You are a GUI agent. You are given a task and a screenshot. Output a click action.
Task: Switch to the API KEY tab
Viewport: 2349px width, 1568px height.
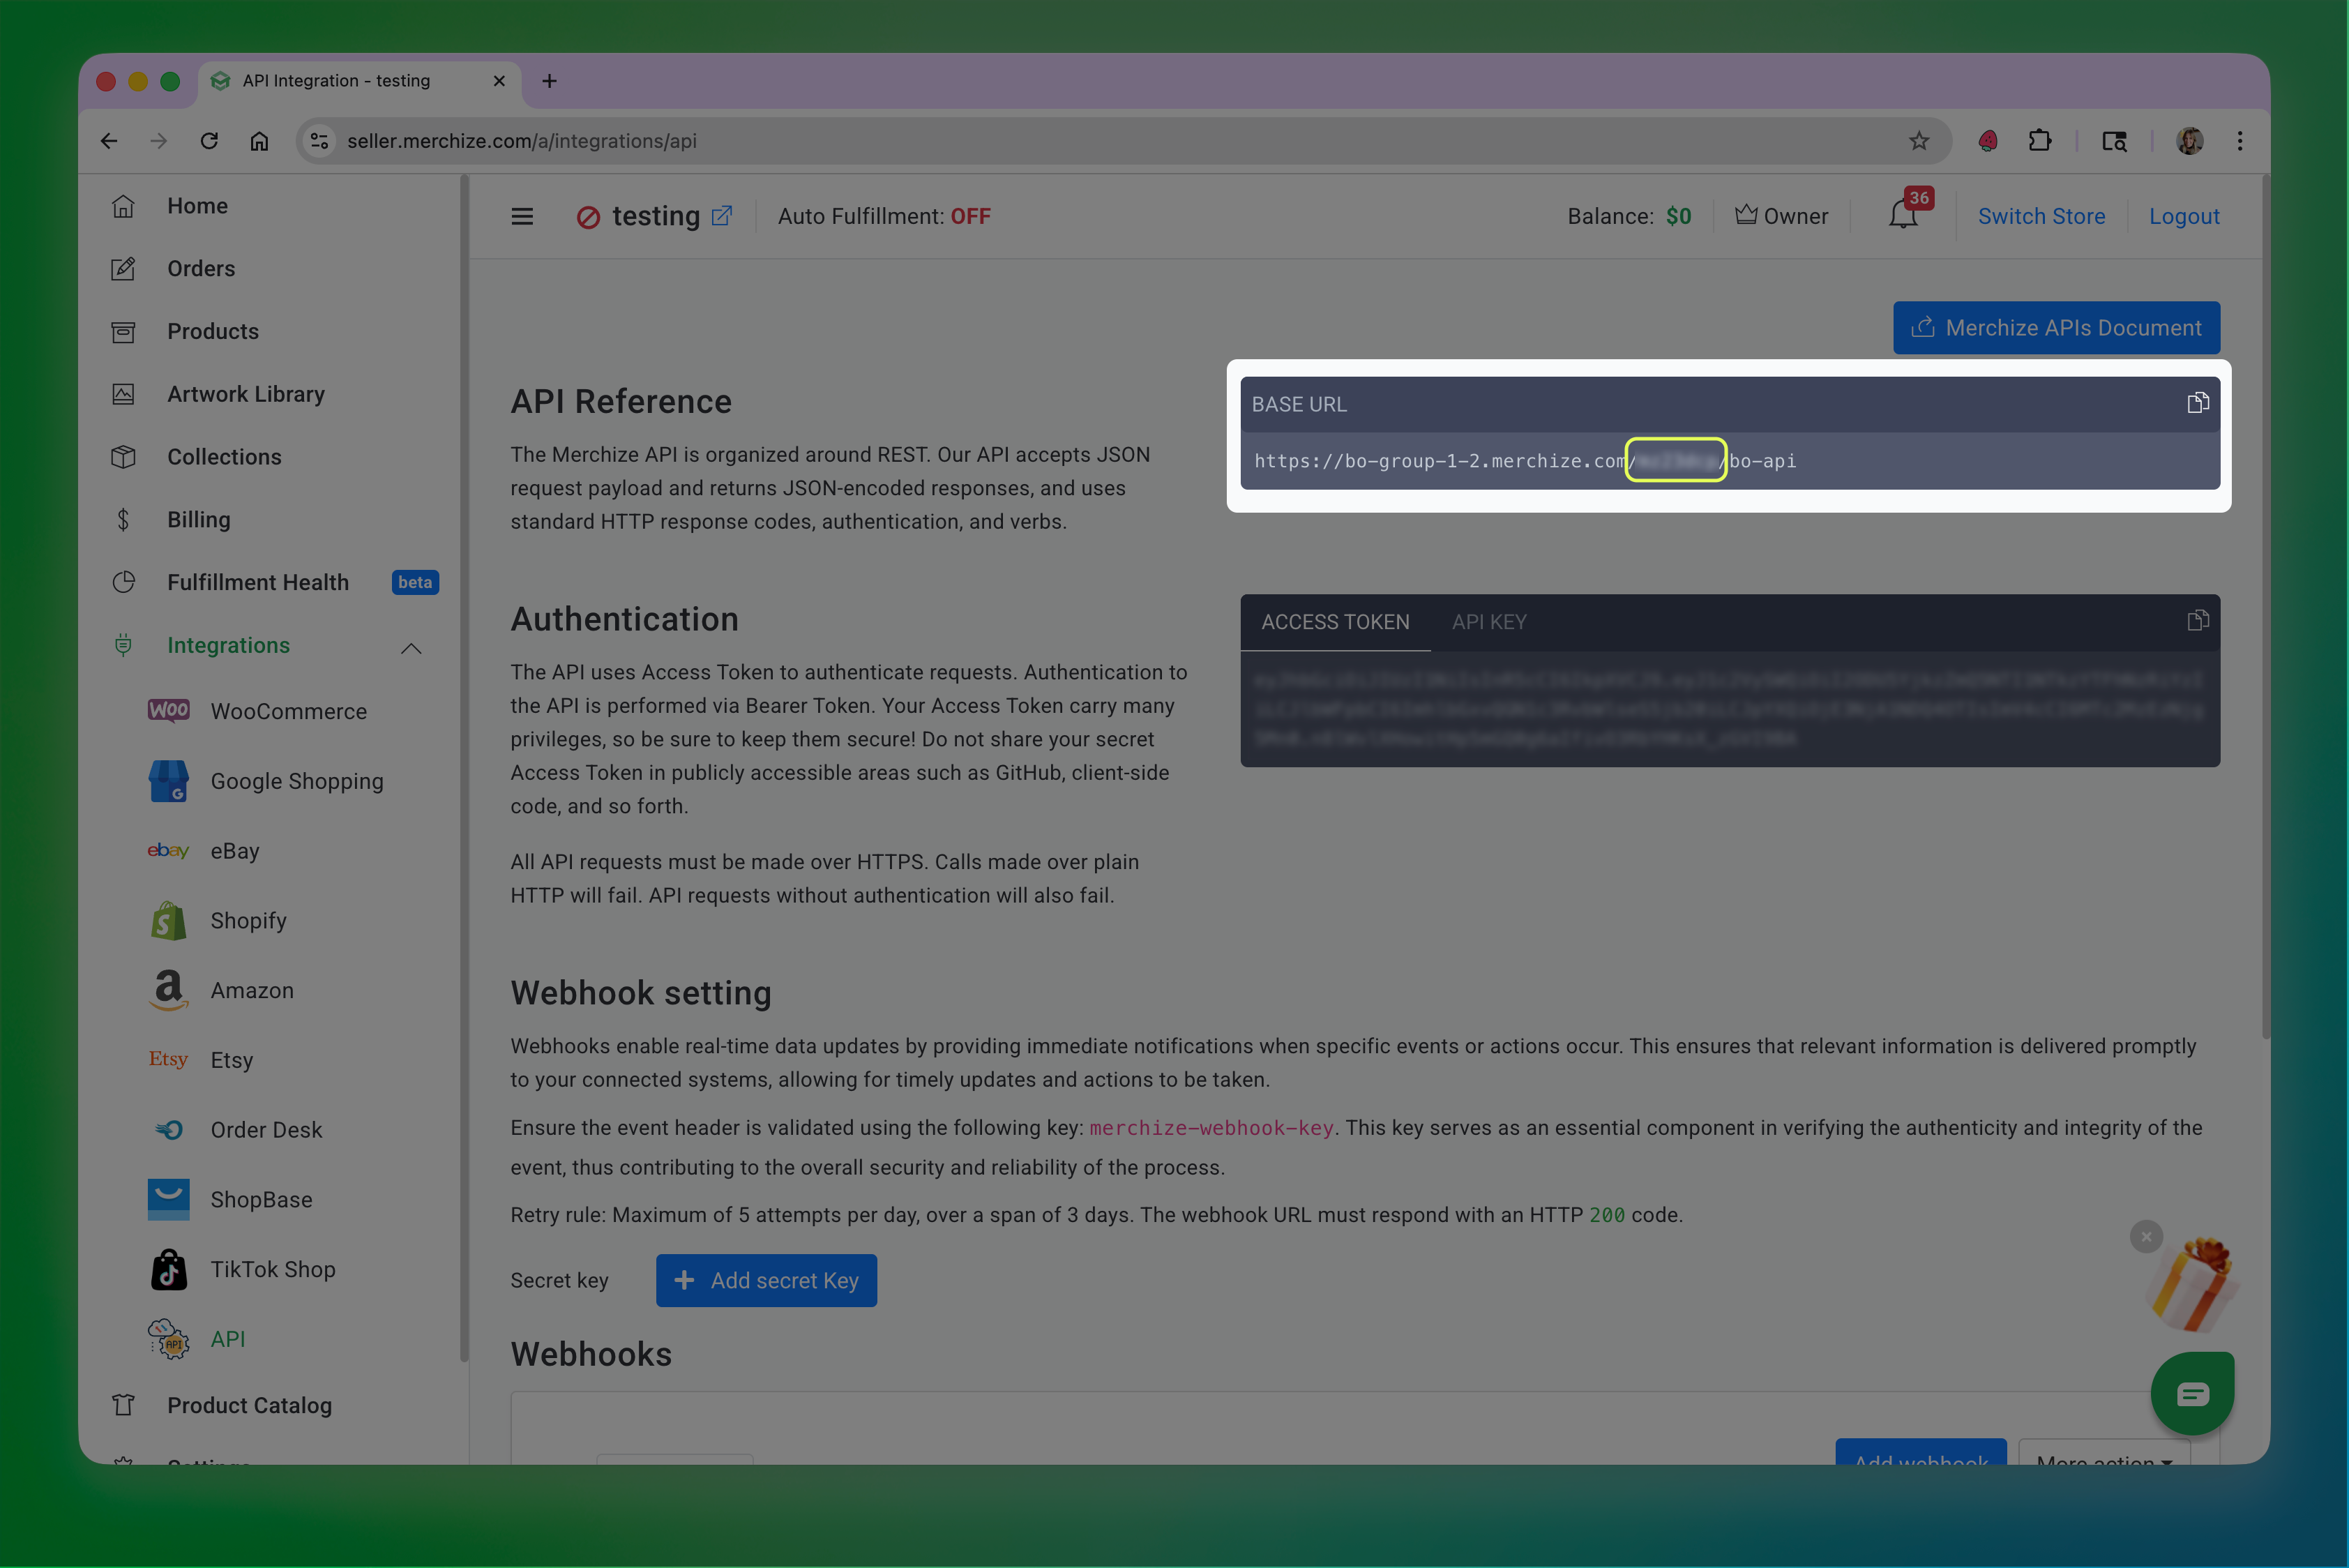(1489, 622)
